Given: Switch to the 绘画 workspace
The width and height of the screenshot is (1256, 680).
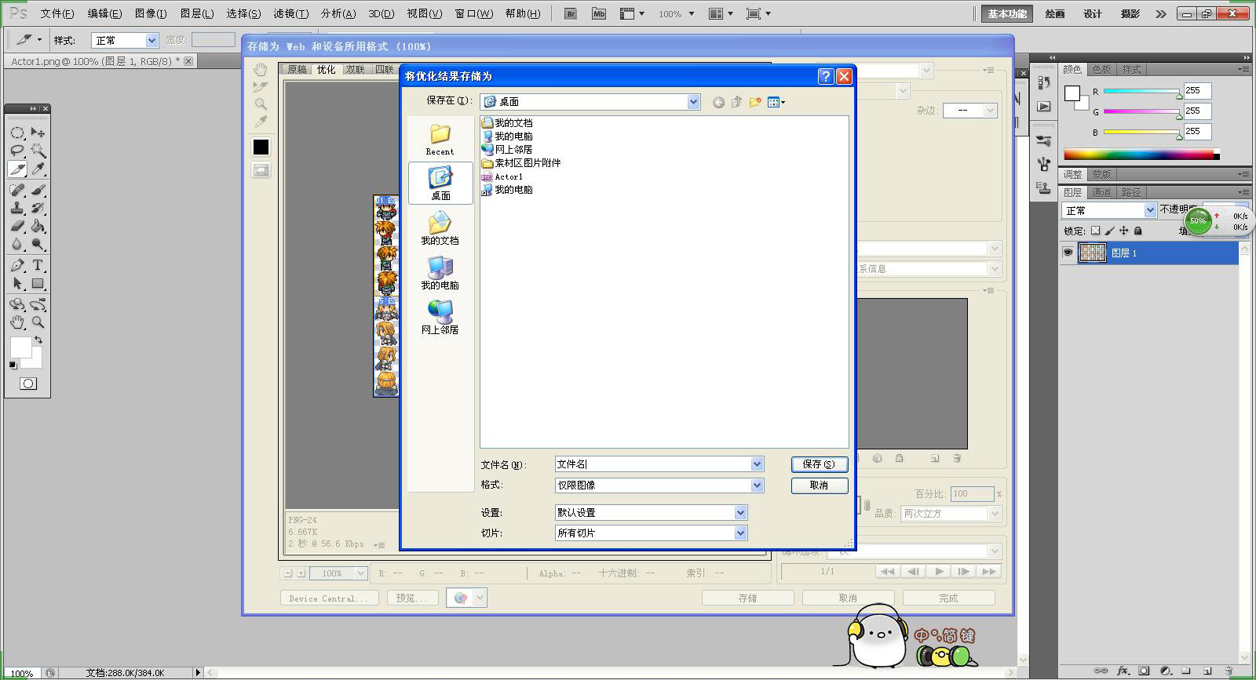Looking at the screenshot, I should [x=1055, y=13].
